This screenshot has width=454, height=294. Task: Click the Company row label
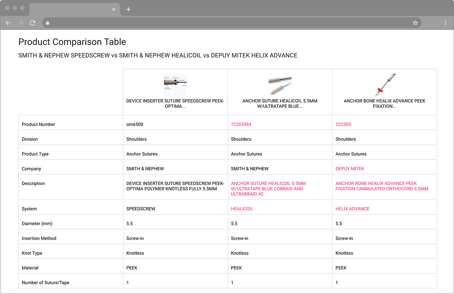[31, 169]
